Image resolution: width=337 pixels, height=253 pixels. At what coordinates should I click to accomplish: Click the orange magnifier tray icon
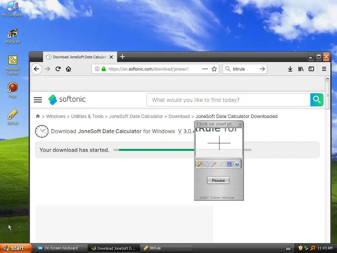pyautogui.click(x=313, y=248)
